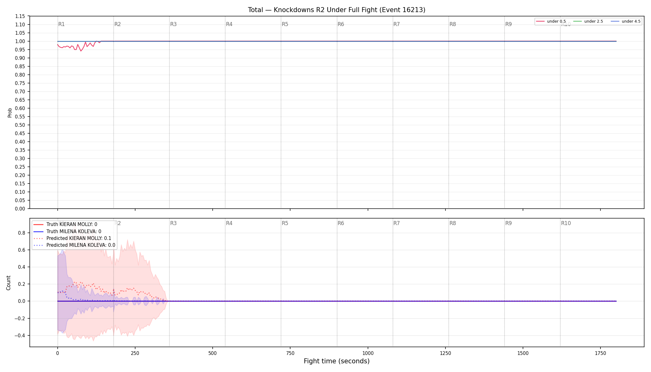Image resolution: width=651 pixels, height=372 pixels.
Task: Click the 0.50 tick on Prob axis
Action: tap(20, 125)
